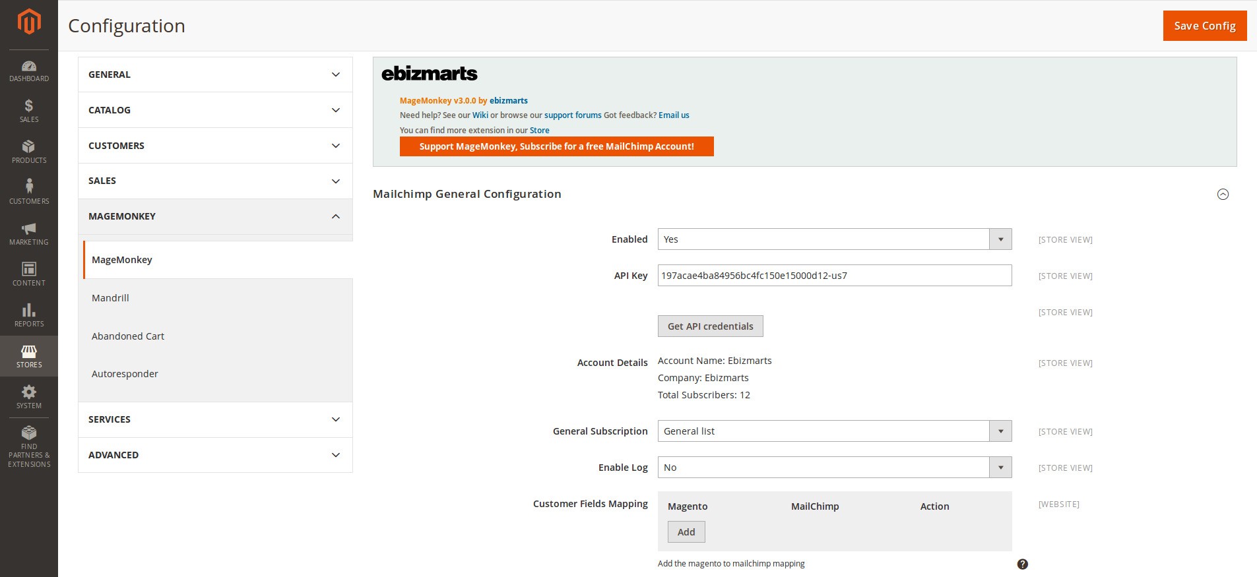Expand the CATALOG configuration section
Viewport: 1257px width, 577px height.
[215, 110]
